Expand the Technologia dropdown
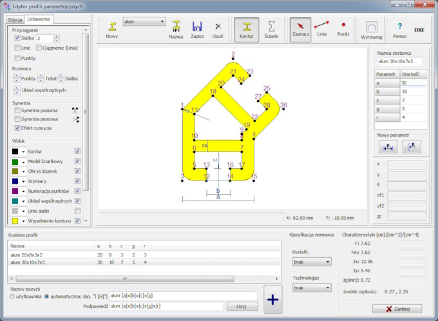 click(x=310, y=288)
